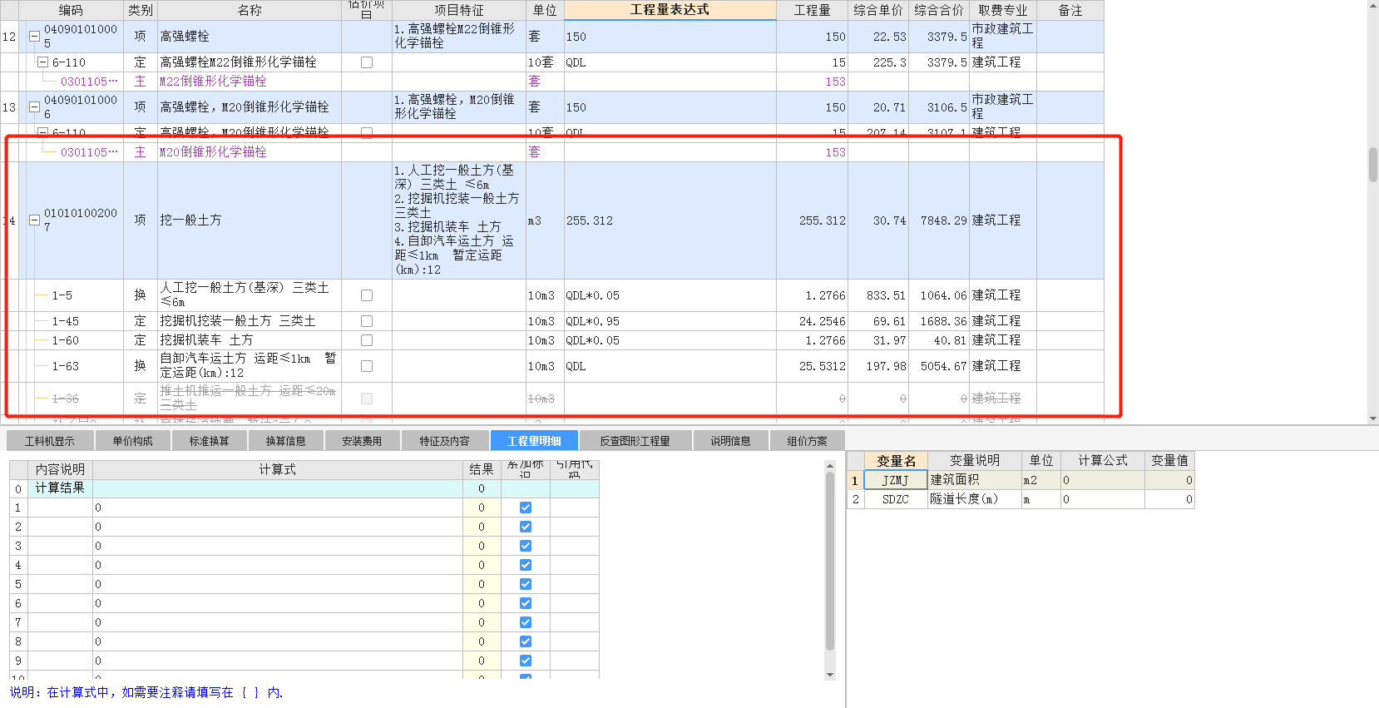Click the 变量名 column header

[x=896, y=460]
